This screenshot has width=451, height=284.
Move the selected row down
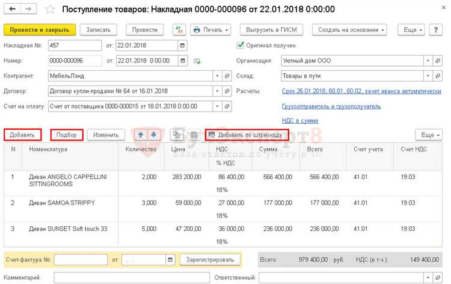(x=154, y=135)
